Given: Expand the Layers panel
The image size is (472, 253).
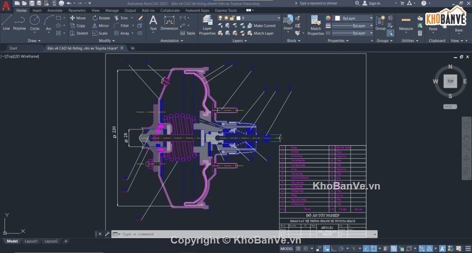Looking at the screenshot, I should point(239,41).
